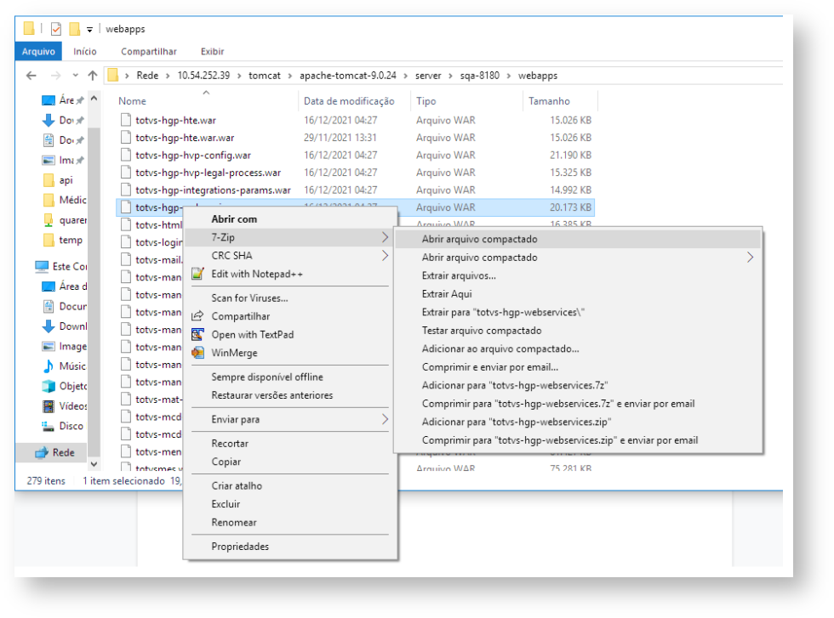Expand the chevron after tomcat breadcrumb
The width and height of the screenshot is (834, 618).
point(290,76)
